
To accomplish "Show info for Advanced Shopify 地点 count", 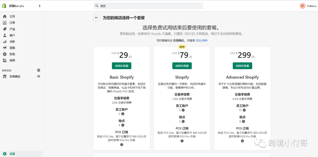I will click(244, 121).
